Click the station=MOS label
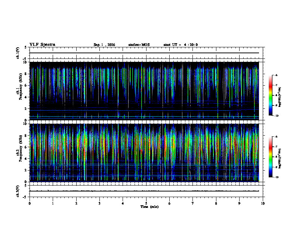This screenshot has height=228, width=296. pos(139,45)
